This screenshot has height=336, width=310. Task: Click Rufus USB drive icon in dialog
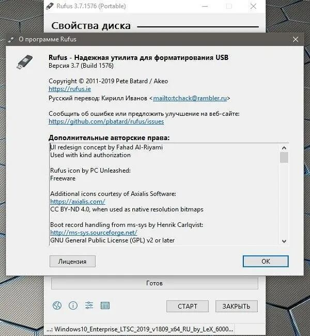(x=25, y=62)
